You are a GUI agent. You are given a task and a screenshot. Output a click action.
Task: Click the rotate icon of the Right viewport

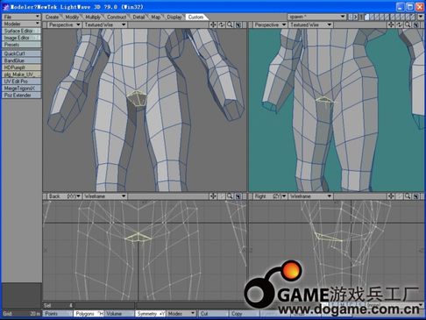pos(400,196)
